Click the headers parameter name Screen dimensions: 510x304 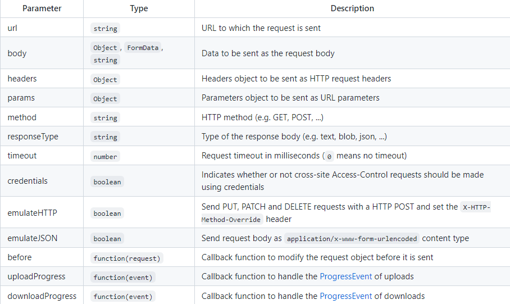[x=21, y=79]
